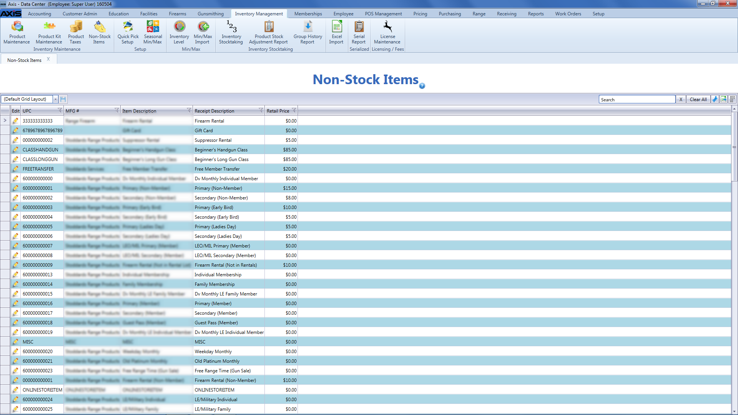Open the grid column chooser icon
The width and height of the screenshot is (738, 415).
tap(732, 99)
